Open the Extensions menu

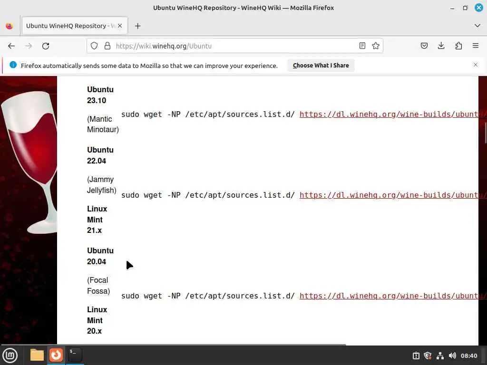click(458, 46)
